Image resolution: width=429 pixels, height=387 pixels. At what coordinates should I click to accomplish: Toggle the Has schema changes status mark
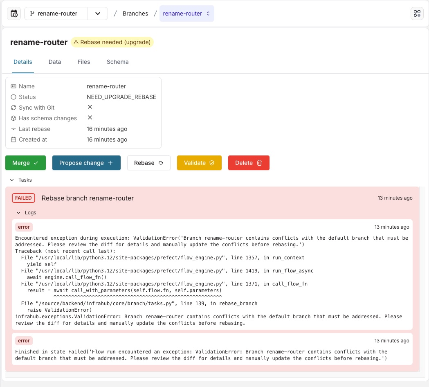pyautogui.click(x=90, y=117)
